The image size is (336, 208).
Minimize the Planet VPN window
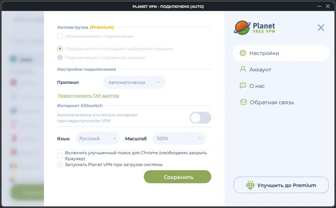319,6
